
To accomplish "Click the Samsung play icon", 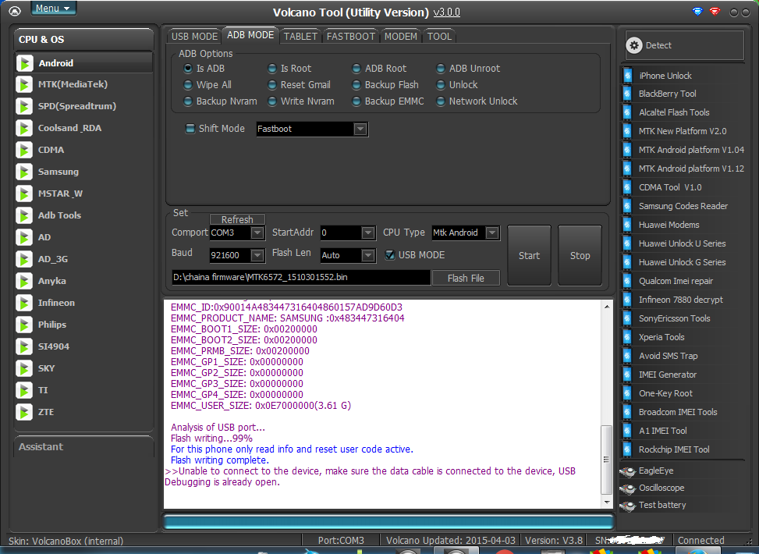I will 24,172.
